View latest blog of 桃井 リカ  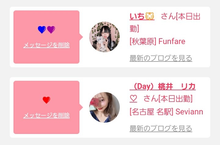pyautogui.click(x=161, y=128)
